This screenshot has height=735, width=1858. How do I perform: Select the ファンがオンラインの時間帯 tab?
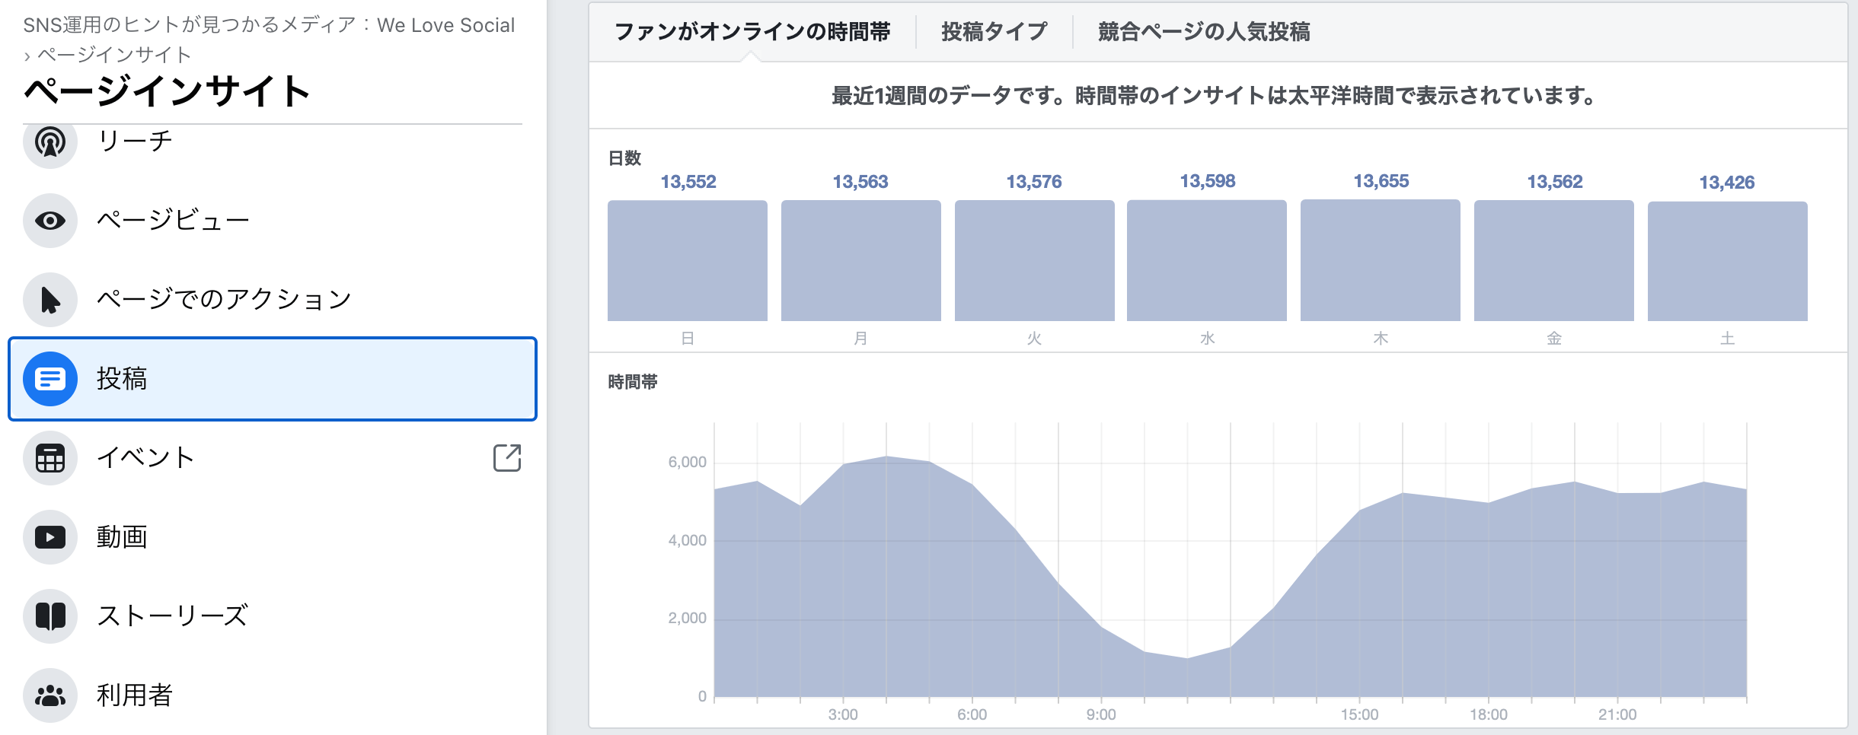tap(752, 32)
